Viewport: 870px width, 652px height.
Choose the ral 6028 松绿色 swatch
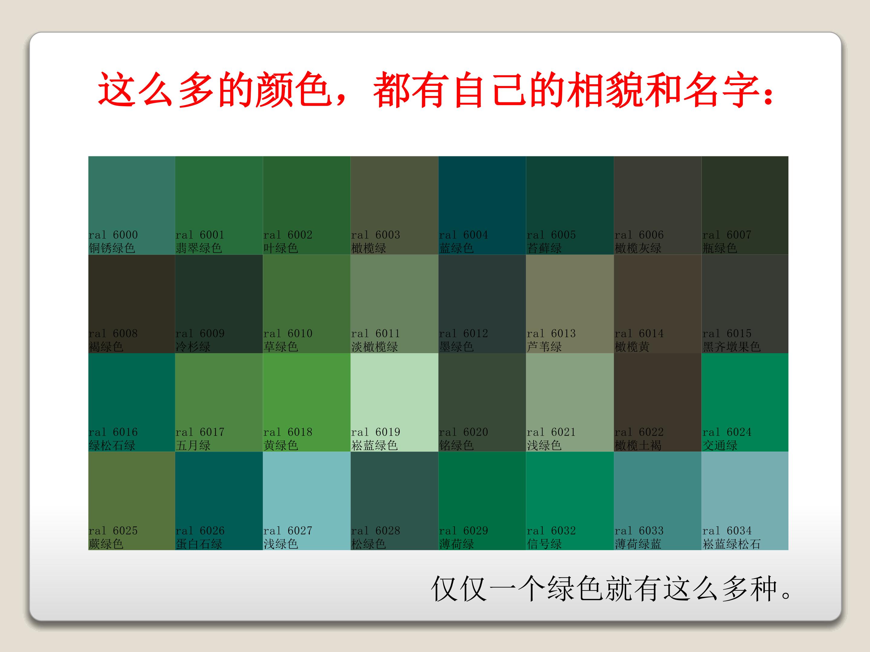(395, 501)
